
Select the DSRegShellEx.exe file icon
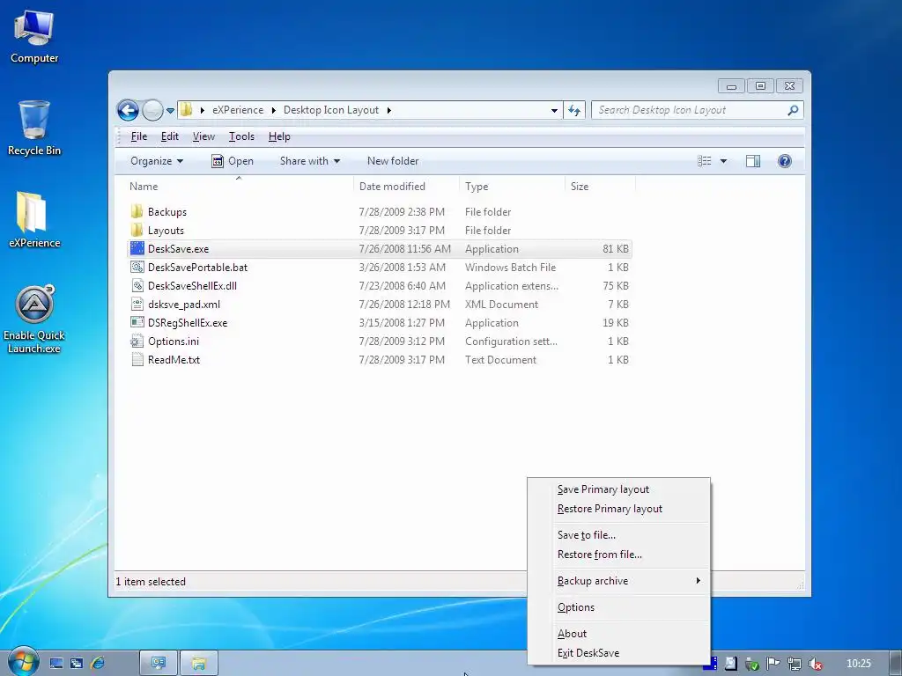pos(137,322)
